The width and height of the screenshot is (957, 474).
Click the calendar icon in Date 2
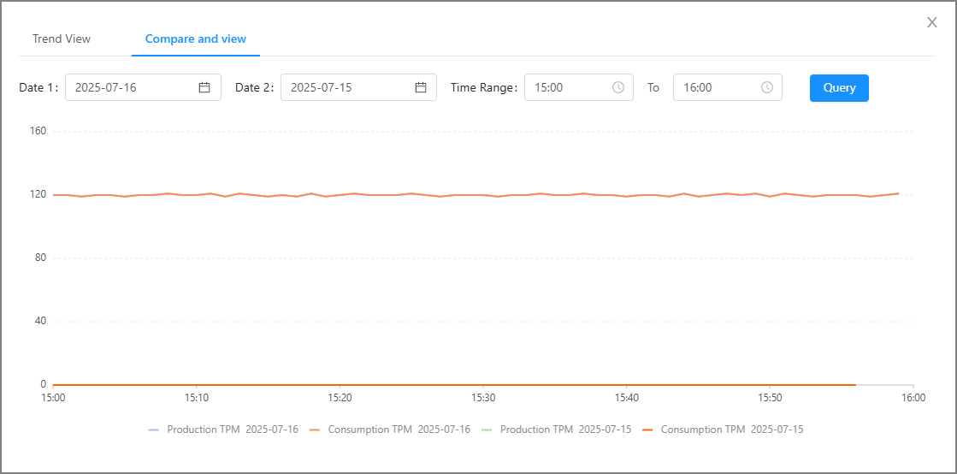pyautogui.click(x=421, y=87)
